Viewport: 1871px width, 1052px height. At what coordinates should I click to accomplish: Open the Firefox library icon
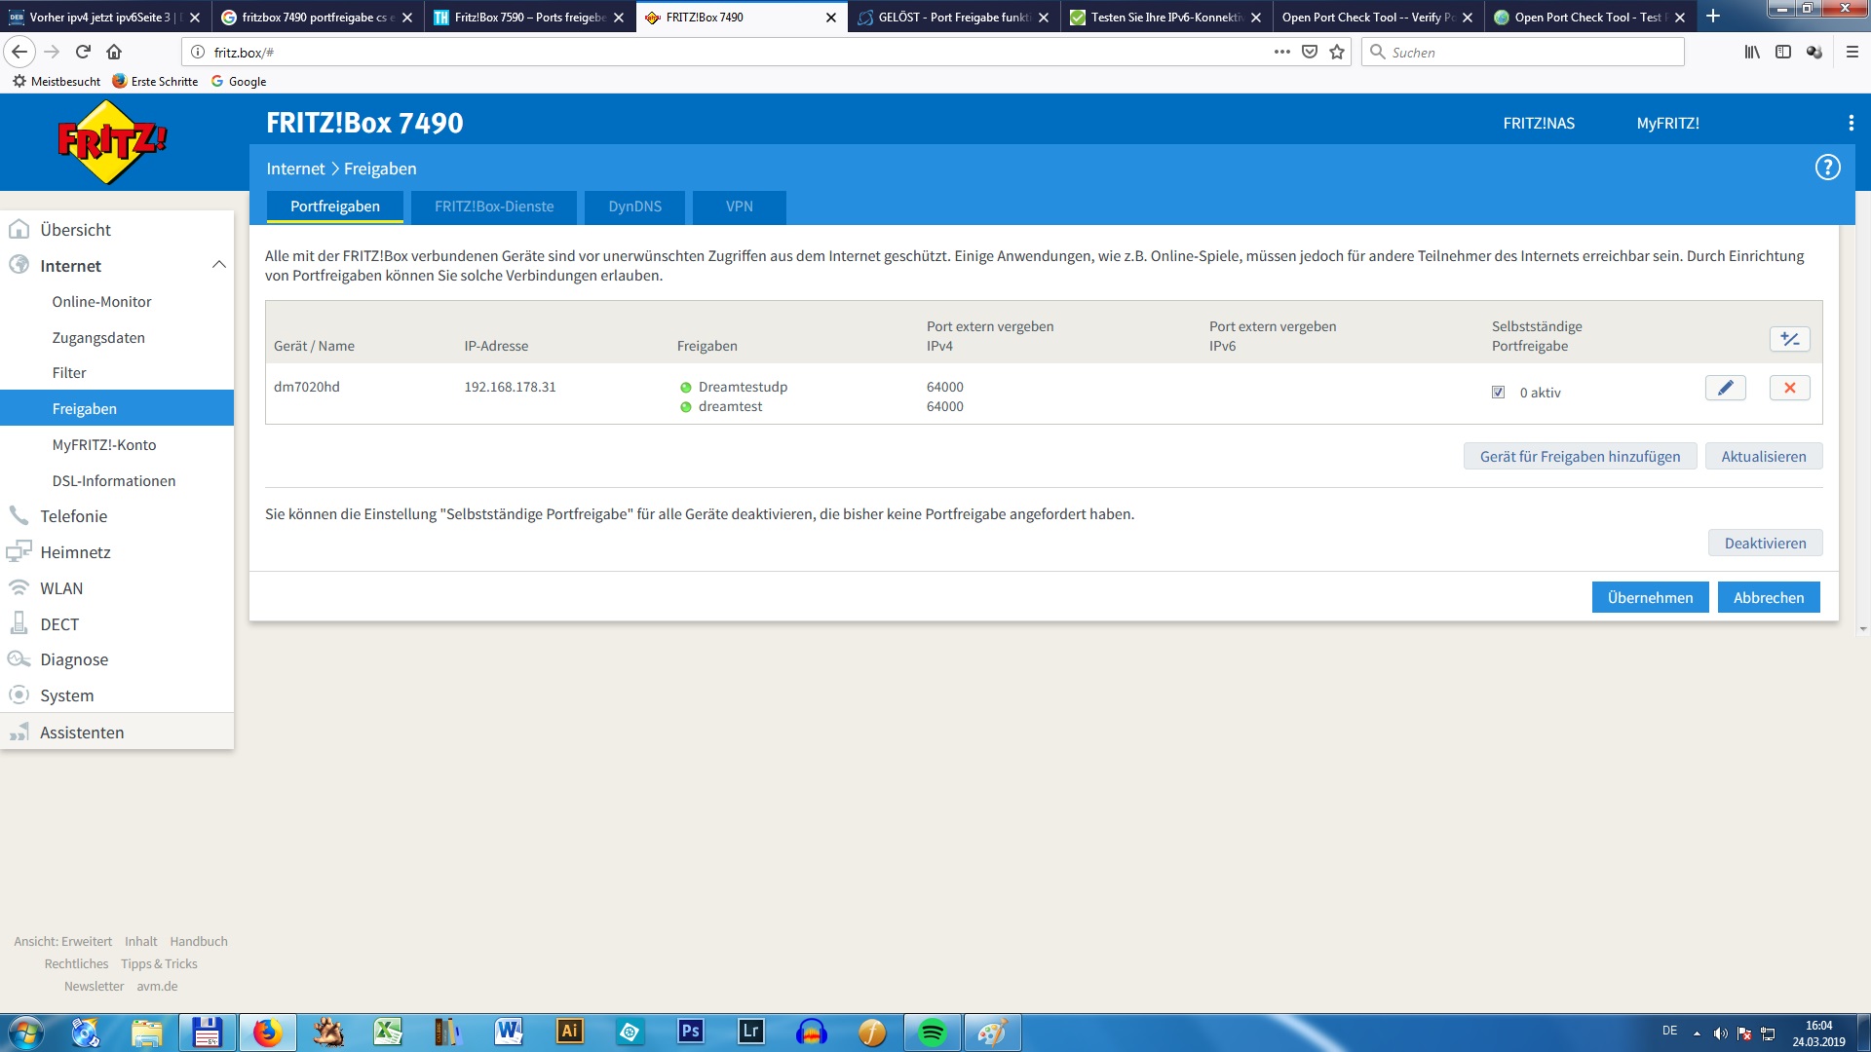pos(1751,52)
